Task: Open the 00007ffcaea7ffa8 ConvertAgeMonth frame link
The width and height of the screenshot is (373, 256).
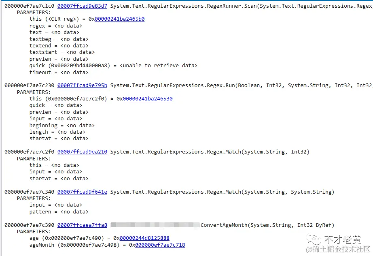Action: coord(82,225)
